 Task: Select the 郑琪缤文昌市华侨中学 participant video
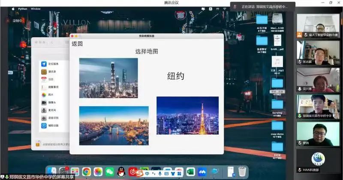(x=318, y=107)
